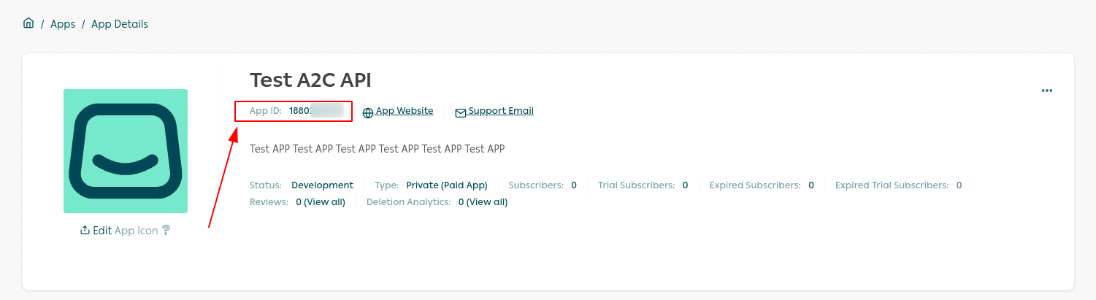Click the envelope icon before Support Email
1096x300 pixels.
(x=461, y=112)
